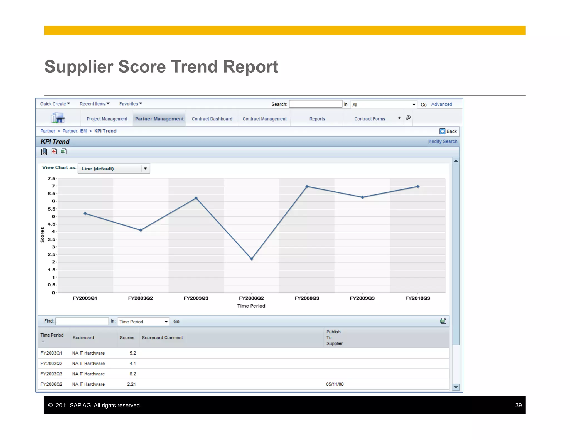
Task: Expand the Recent Items menu
Action: [95, 104]
